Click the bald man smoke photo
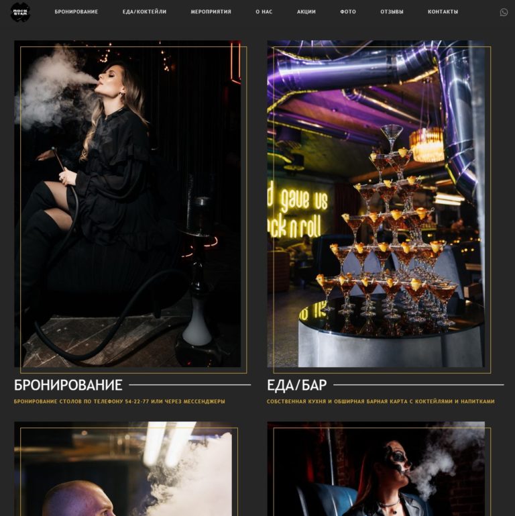This screenshot has width=515, height=516. pos(123,468)
